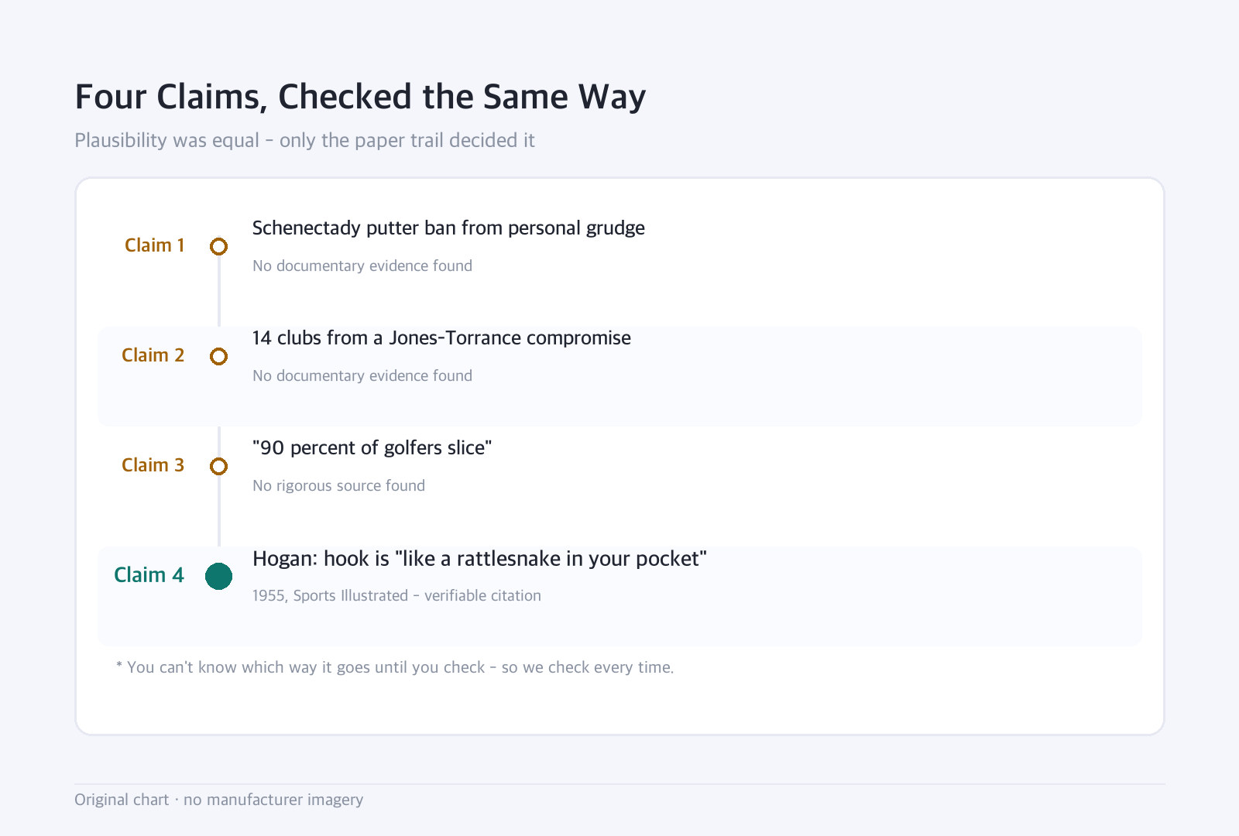The width and height of the screenshot is (1239, 836).
Task: Click the Hogan rattlesnake quote heading
Action: click(x=479, y=559)
